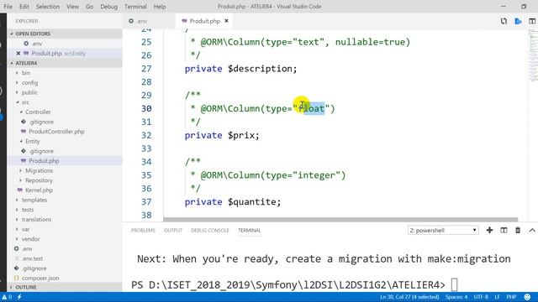Kill terminal with the trash icon
This screenshot has width=538, height=302.
tap(518, 230)
